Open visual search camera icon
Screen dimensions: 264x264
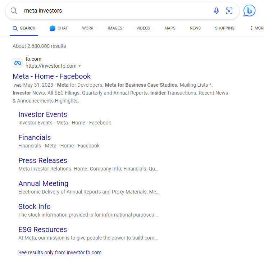[229, 11]
